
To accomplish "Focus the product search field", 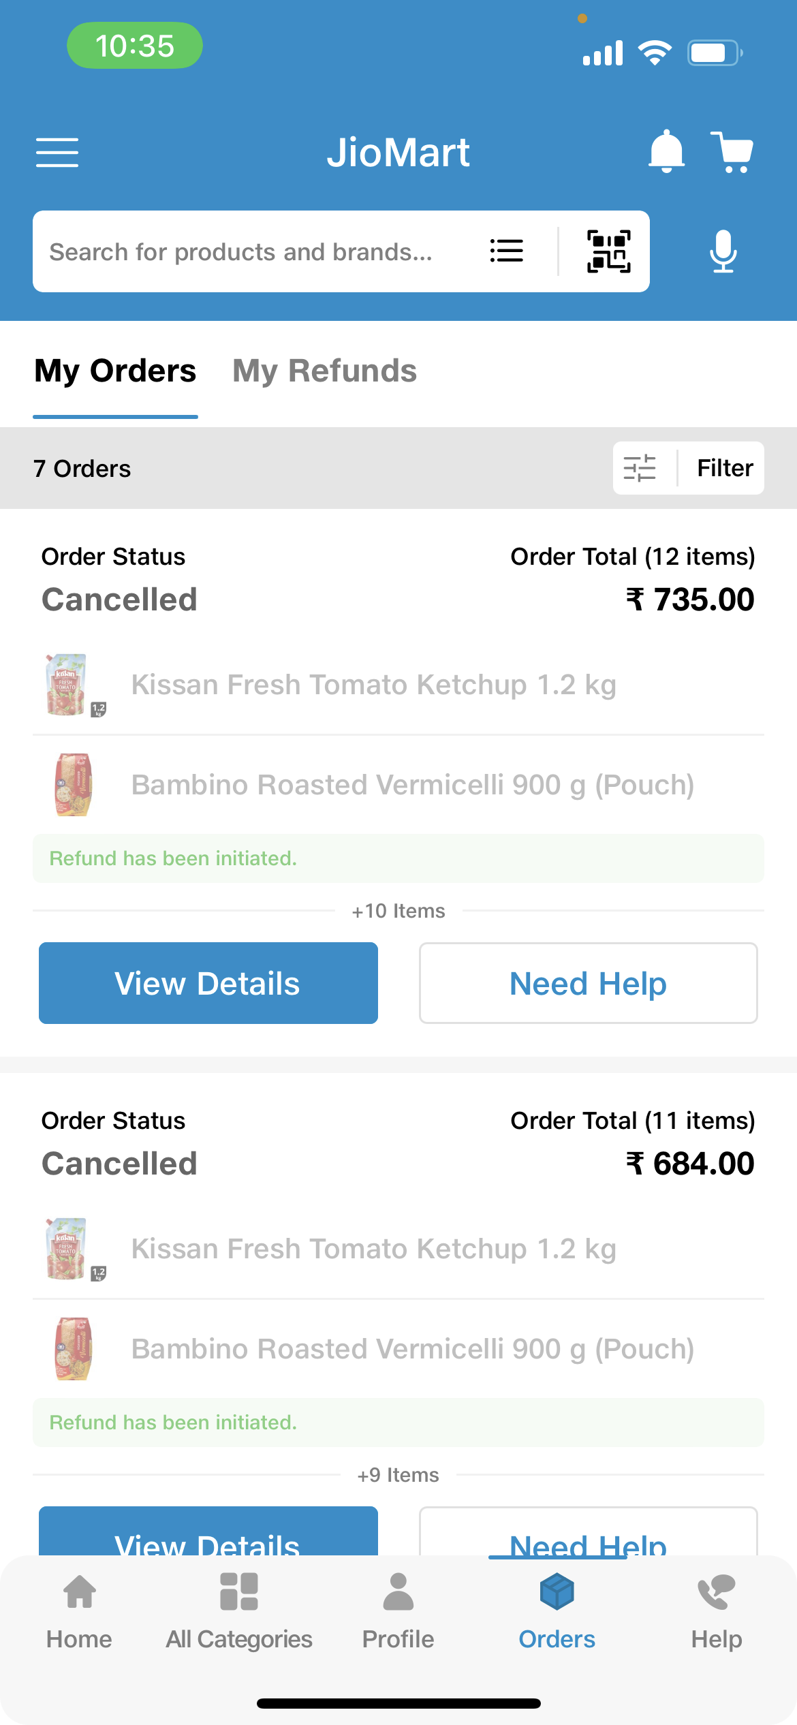I will (259, 251).
